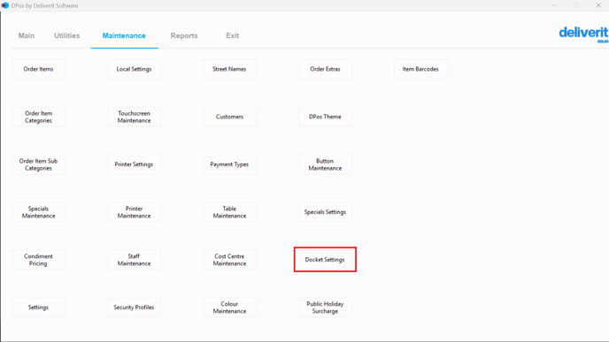The width and height of the screenshot is (609, 342).
Task: Open Public Holiday Surcharge
Action: (325, 308)
